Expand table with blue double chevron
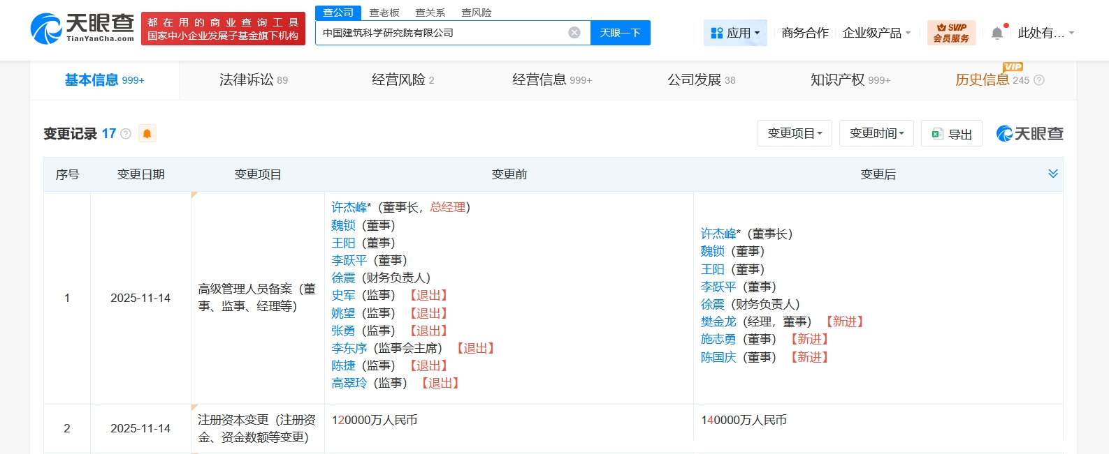Image resolution: width=1109 pixels, height=454 pixels. point(1052,174)
